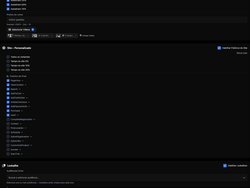Click the Prefixo do nome label

15,15
